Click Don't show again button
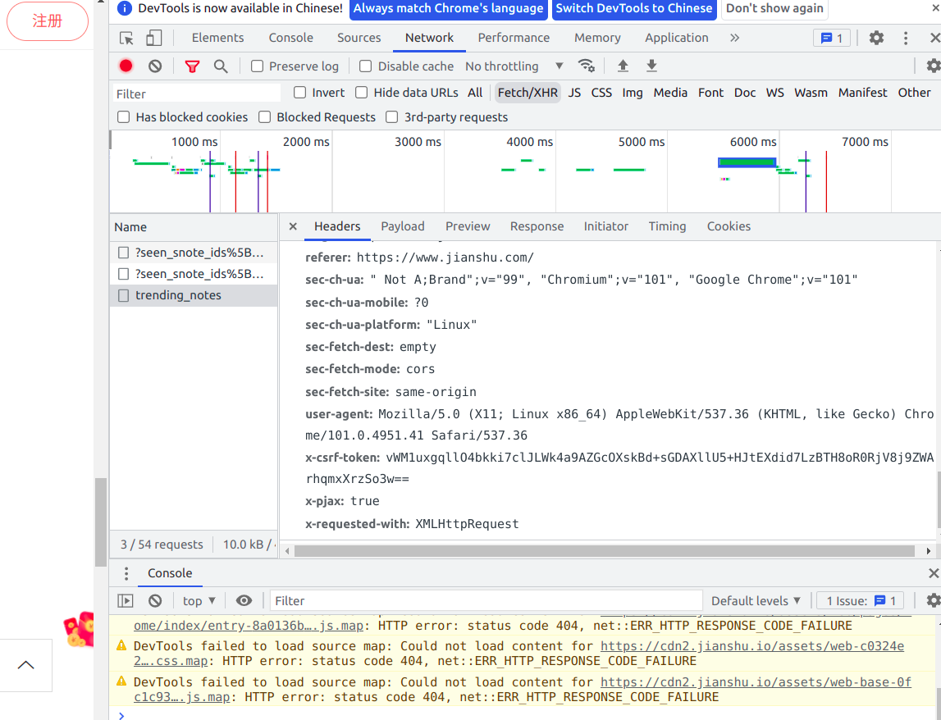 [774, 8]
